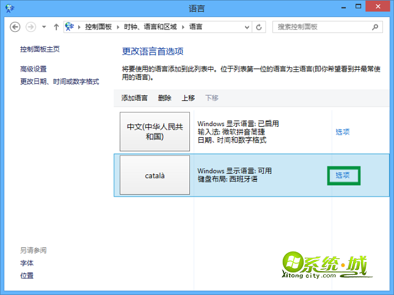
Task: Open 更改日期、时间或数字格式 link
Action: pyautogui.click(x=59, y=81)
